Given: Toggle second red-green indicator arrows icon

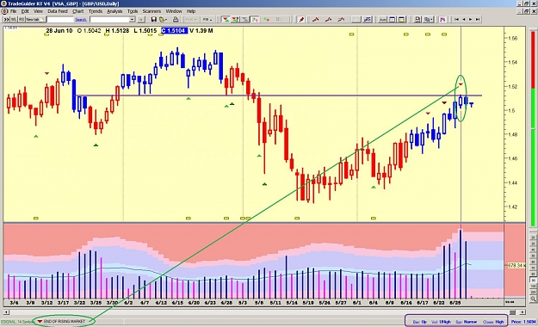Looking at the screenshot, I should tap(235, 20).
